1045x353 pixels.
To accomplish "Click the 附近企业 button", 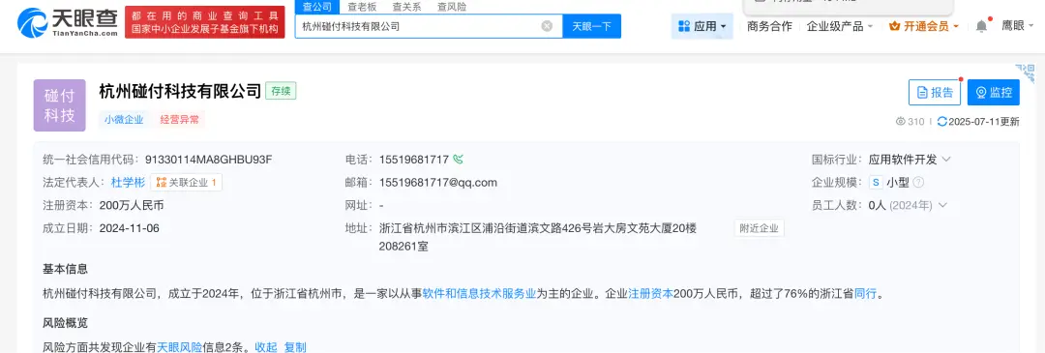I will point(760,228).
